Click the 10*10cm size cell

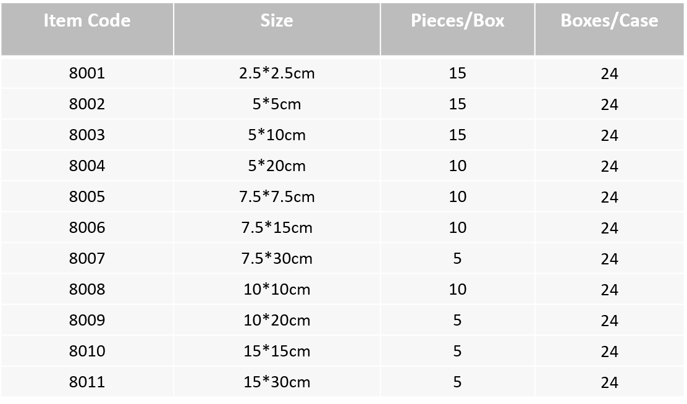[277, 290]
